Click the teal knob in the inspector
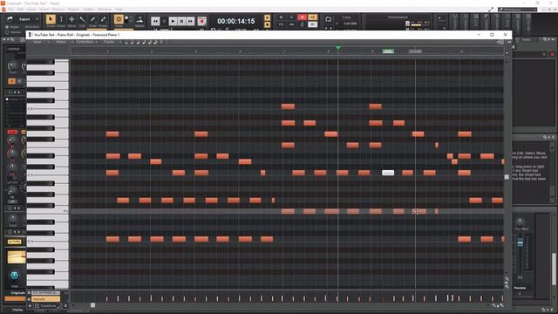This screenshot has height=314, width=558. click(14, 275)
